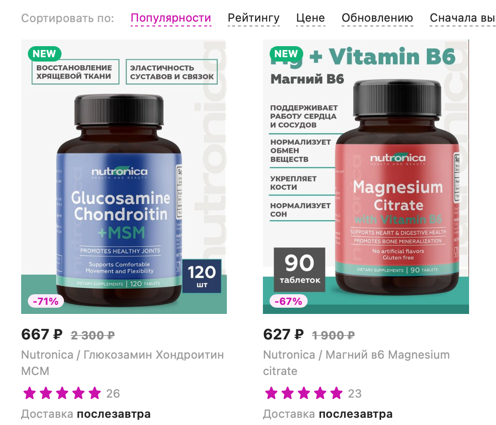
Task: Sort products by Популярности
Action: [x=171, y=18]
